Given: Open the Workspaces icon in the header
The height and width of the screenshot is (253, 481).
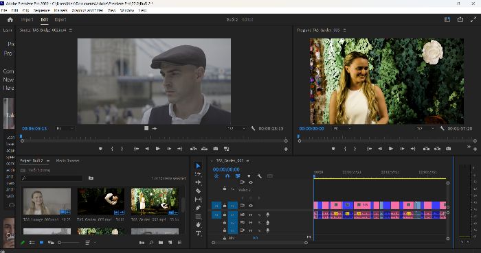Looking at the screenshot, I should click(x=447, y=20).
